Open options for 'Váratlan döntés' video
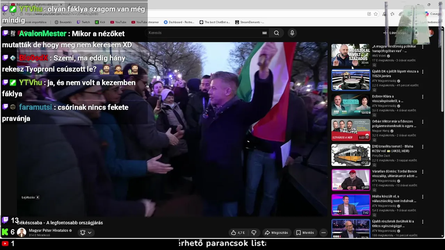445x250 pixels. click(x=422, y=172)
